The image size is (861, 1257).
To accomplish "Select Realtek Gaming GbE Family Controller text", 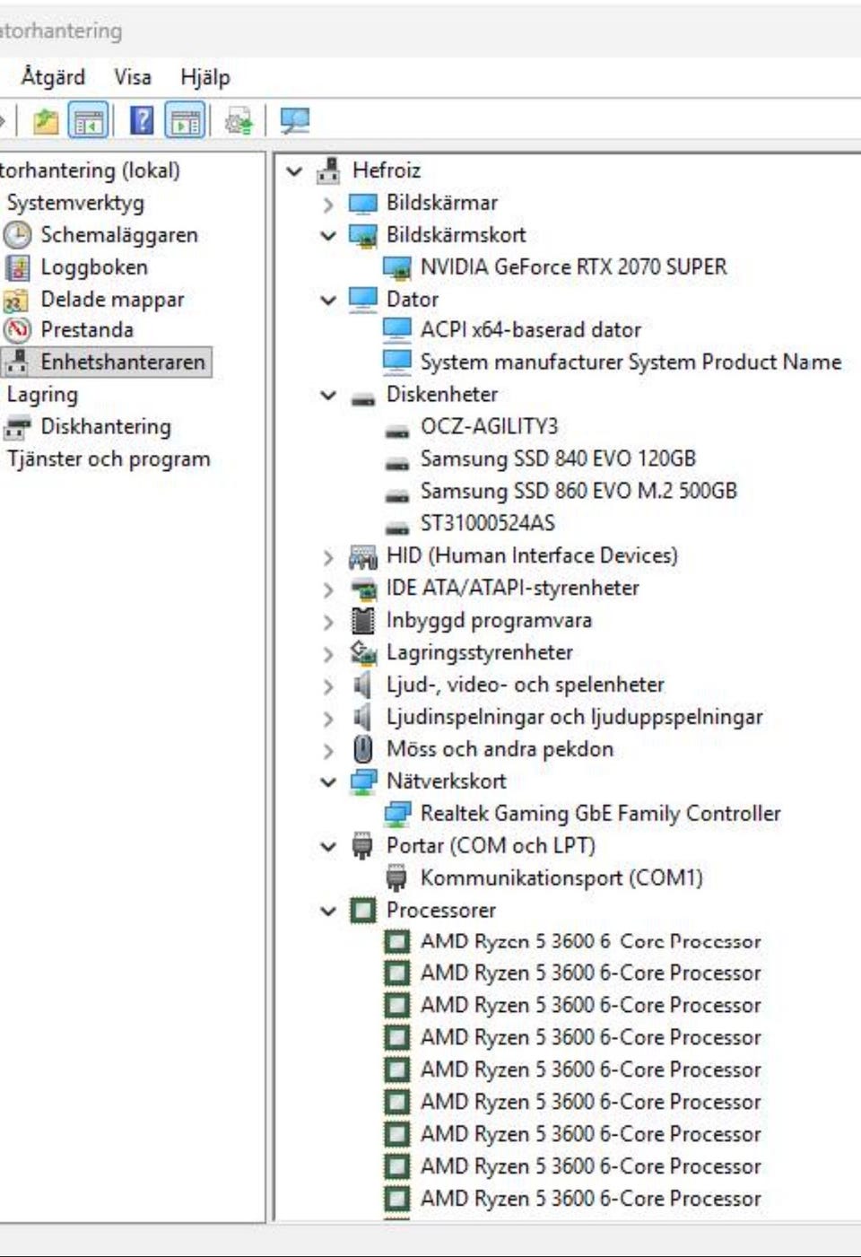I will pos(601,814).
